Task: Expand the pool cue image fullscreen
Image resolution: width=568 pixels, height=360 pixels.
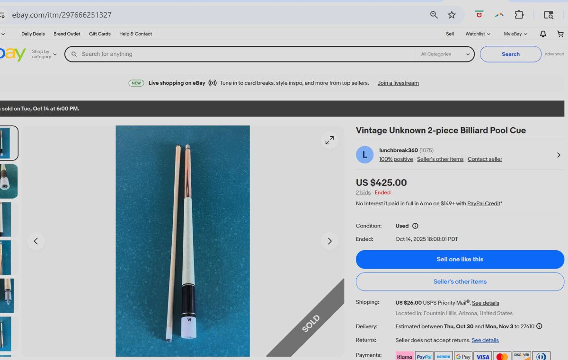Action: [329, 140]
